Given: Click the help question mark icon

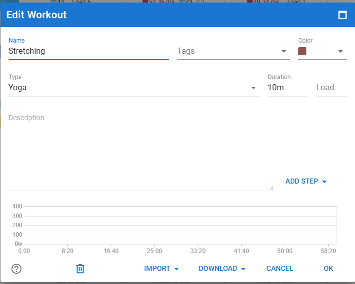Looking at the screenshot, I should point(16,269).
